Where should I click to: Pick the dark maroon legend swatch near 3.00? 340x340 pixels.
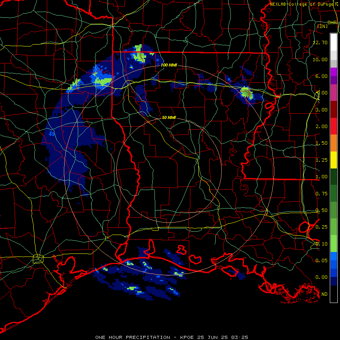(x=334, y=110)
